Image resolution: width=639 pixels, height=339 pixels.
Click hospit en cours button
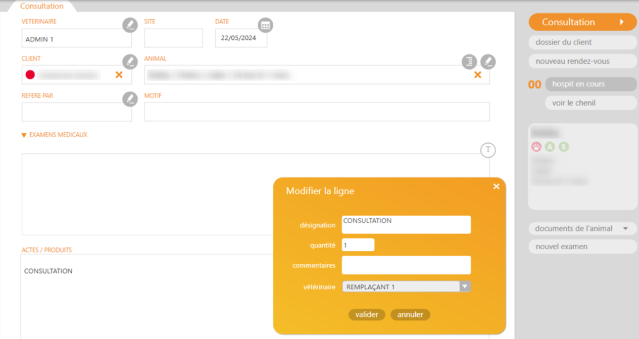coord(591,84)
